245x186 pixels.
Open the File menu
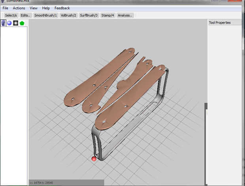pyautogui.click(x=5, y=8)
